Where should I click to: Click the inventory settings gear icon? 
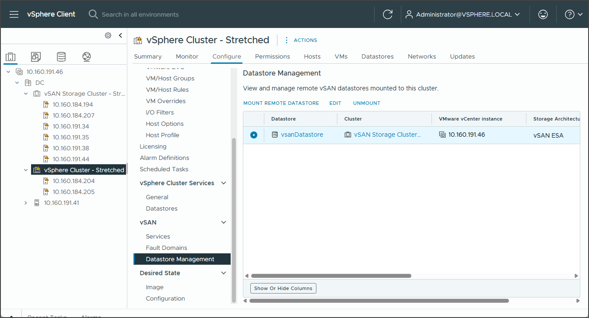[108, 35]
